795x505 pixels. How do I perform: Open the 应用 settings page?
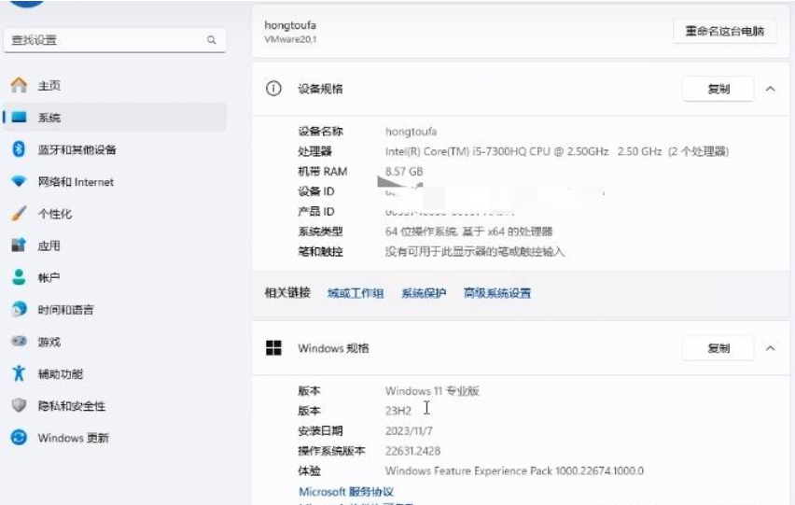[x=49, y=245]
